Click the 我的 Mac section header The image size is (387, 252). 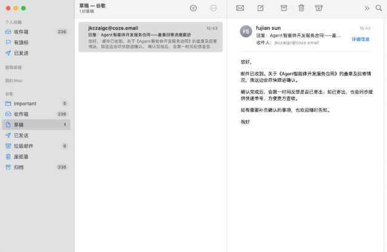(x=14, y=81)
